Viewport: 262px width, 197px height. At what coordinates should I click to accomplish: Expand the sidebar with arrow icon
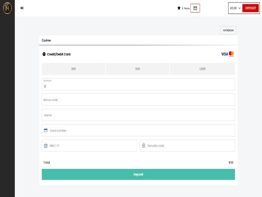click(x=22, y=8)
